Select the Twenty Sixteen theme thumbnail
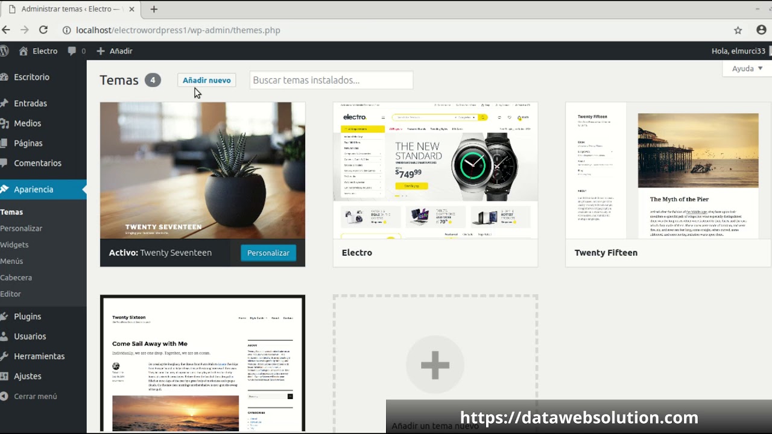Viewport: 772px width, 434px height. click(x=203, y=363)
